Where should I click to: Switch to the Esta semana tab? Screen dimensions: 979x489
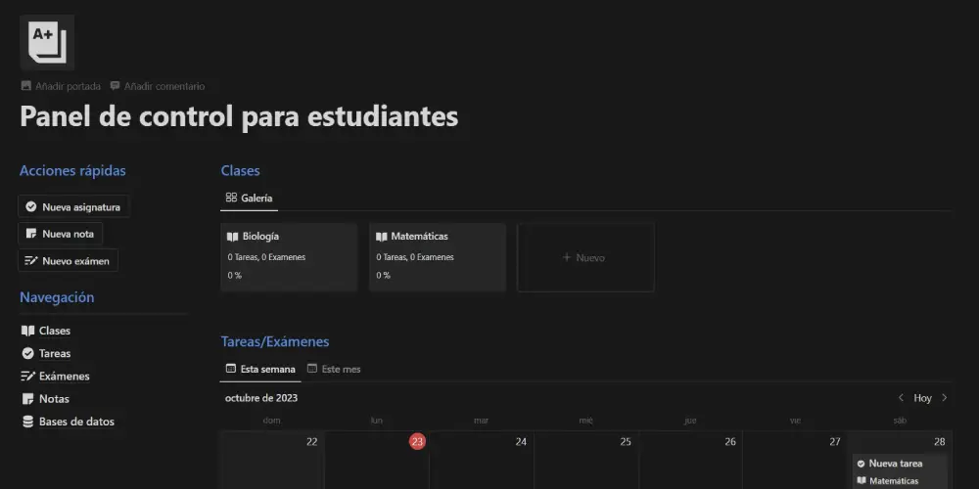click(259, 369)
